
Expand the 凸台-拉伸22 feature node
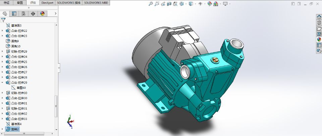click(3, 31)
